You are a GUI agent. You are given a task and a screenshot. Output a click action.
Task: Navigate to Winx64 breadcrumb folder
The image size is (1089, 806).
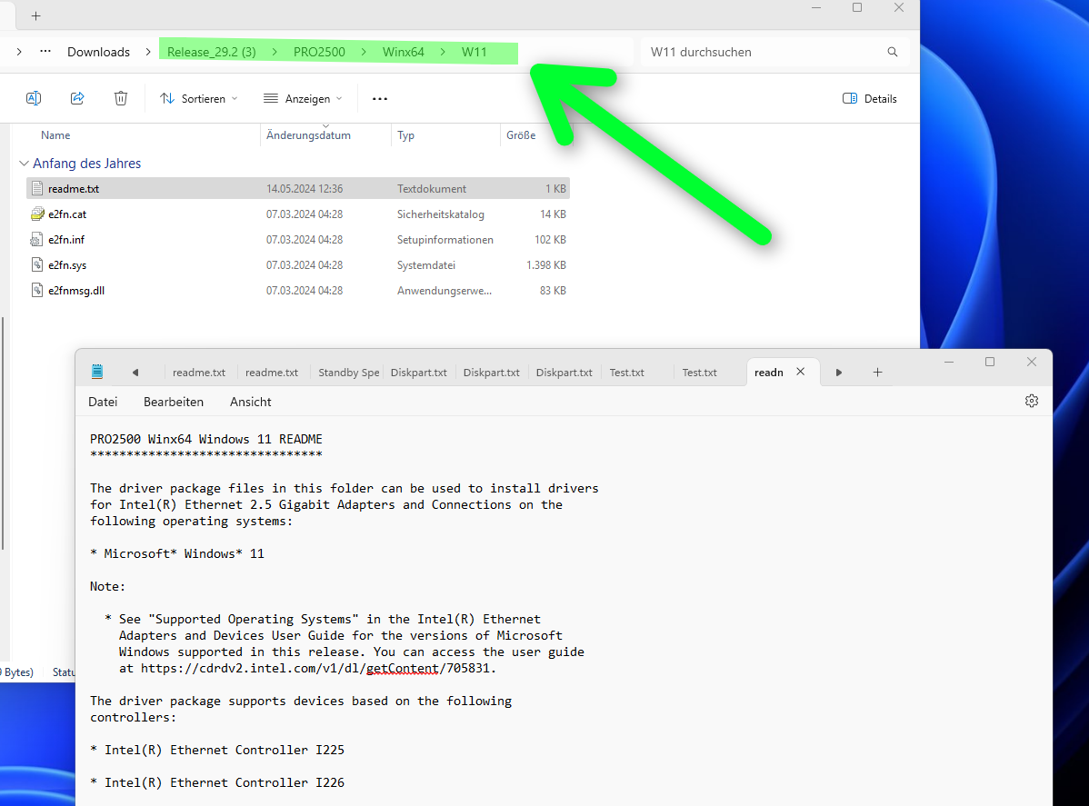coord(404,52)
